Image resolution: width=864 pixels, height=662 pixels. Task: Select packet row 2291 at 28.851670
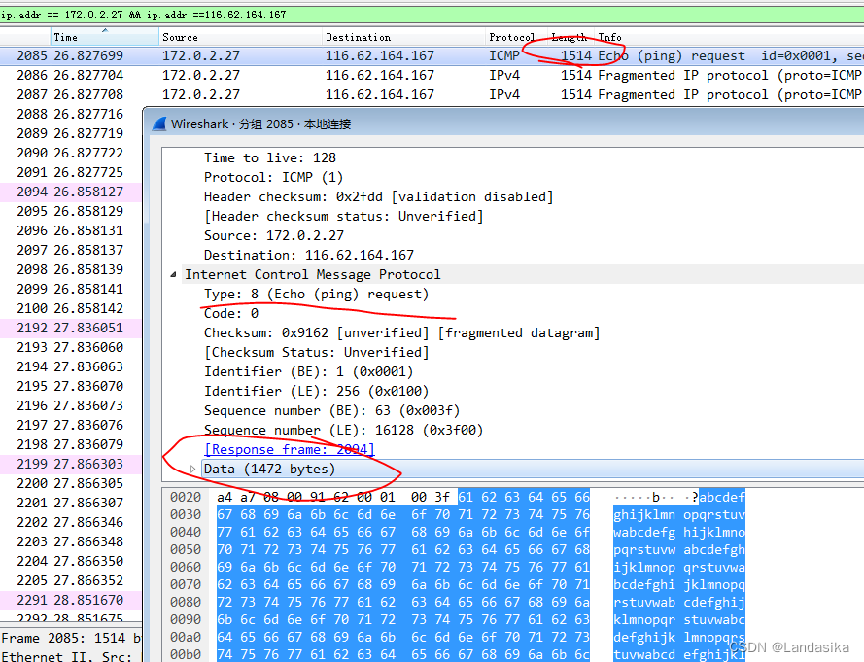(71, 600)
